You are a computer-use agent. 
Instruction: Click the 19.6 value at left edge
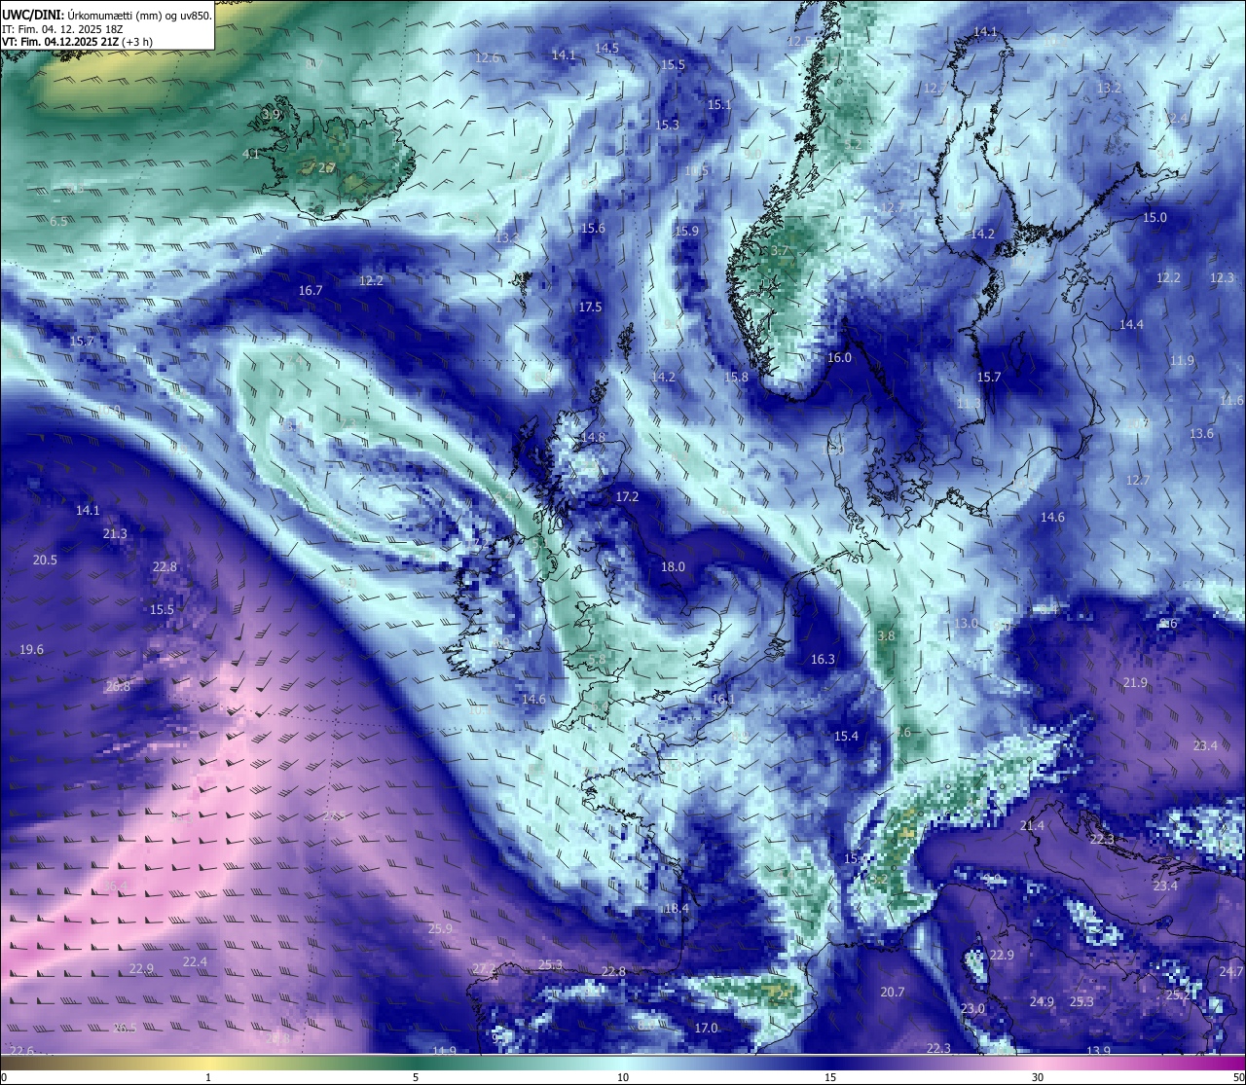pyautogui.click(x=31, y=650)
